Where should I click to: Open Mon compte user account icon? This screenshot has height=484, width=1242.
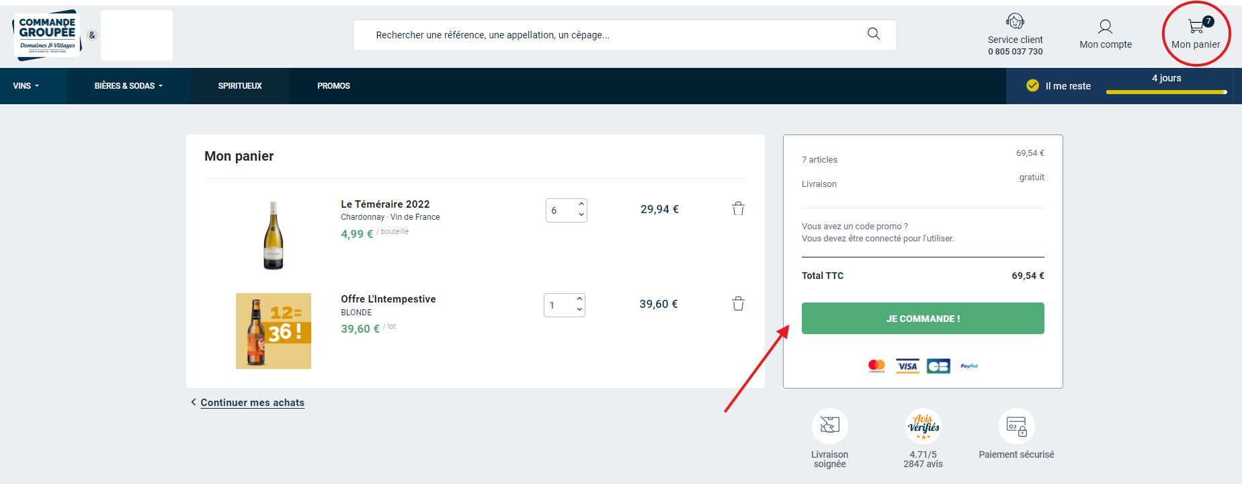[1105, 27]
